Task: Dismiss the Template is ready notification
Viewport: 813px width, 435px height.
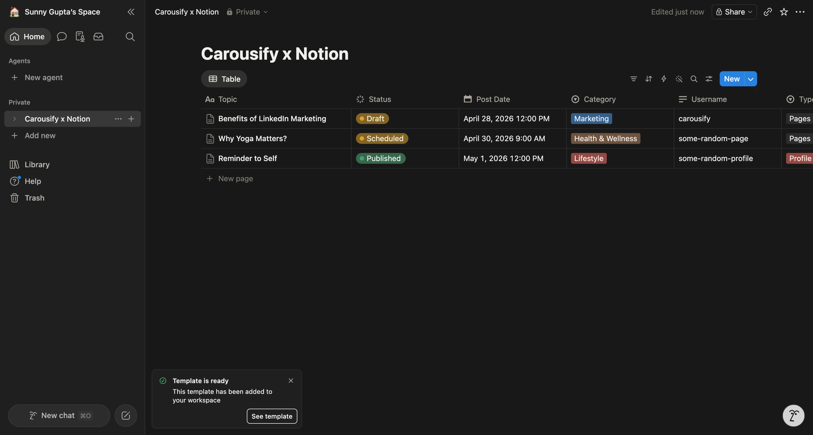Action: click(291, 381)
